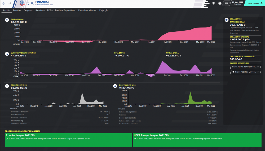The width and height of the screenshot is (265, 151).
Task: Expand the FPF dropdown menu
Action: tap(50, 10)
